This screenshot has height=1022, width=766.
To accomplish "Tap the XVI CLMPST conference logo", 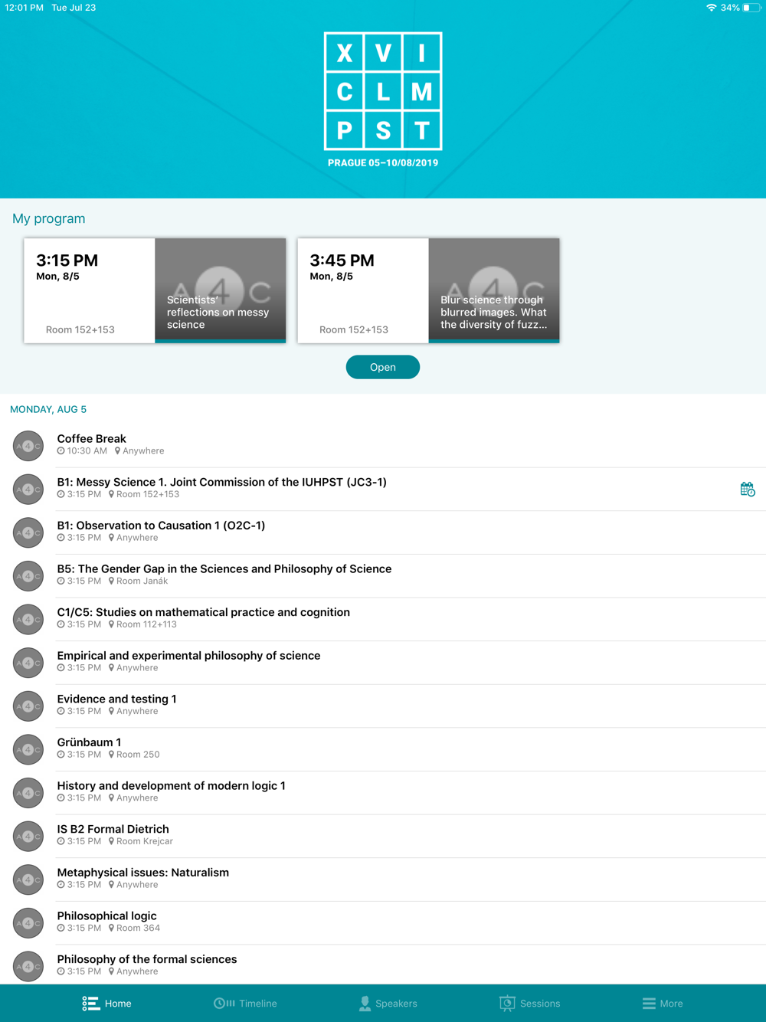I will pos(383,91).
